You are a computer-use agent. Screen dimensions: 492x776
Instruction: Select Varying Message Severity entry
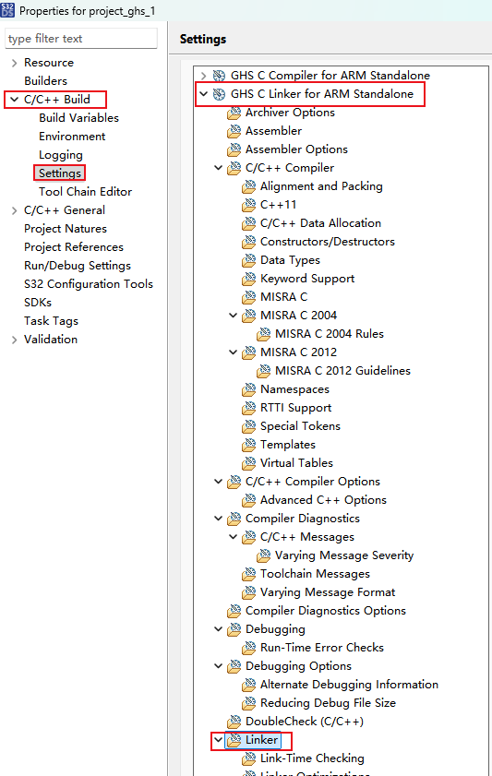[344, 555]
